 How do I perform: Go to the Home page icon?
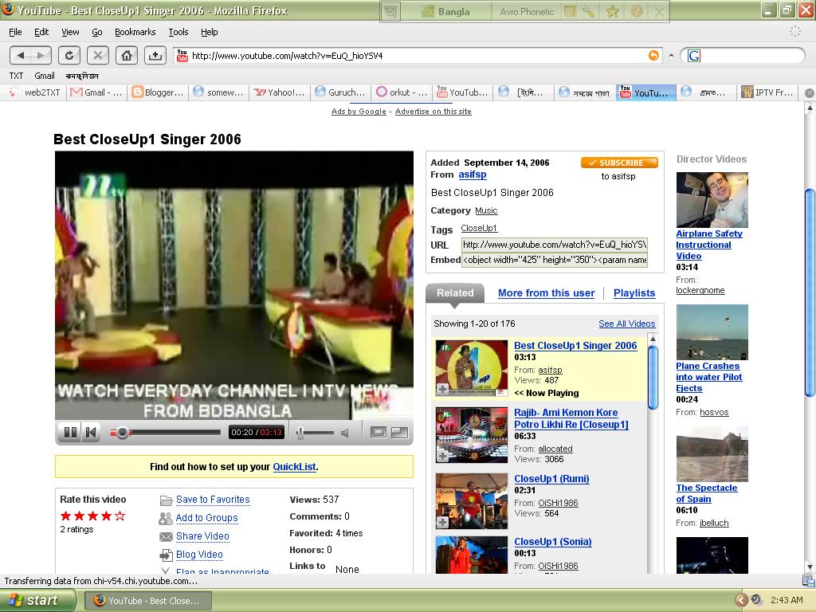127,55
